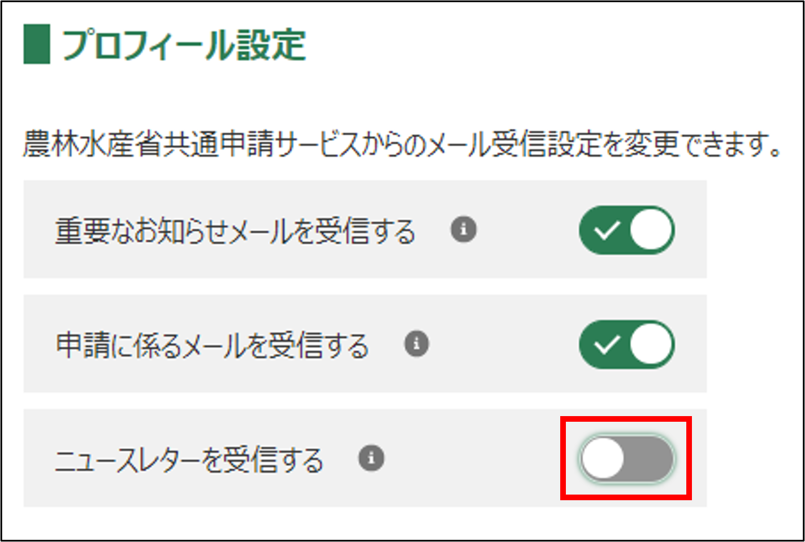Click the 農林水産省共通申請サービス description text

(x=401, y=145)
